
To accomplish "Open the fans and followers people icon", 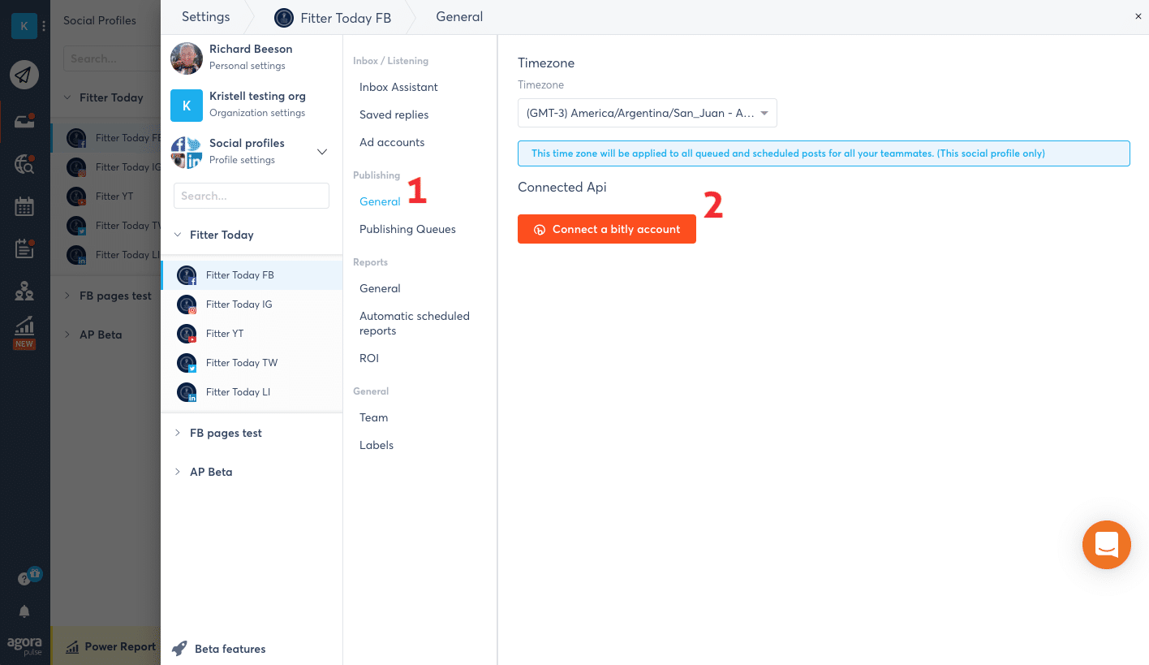I will (x=24, y=291).
